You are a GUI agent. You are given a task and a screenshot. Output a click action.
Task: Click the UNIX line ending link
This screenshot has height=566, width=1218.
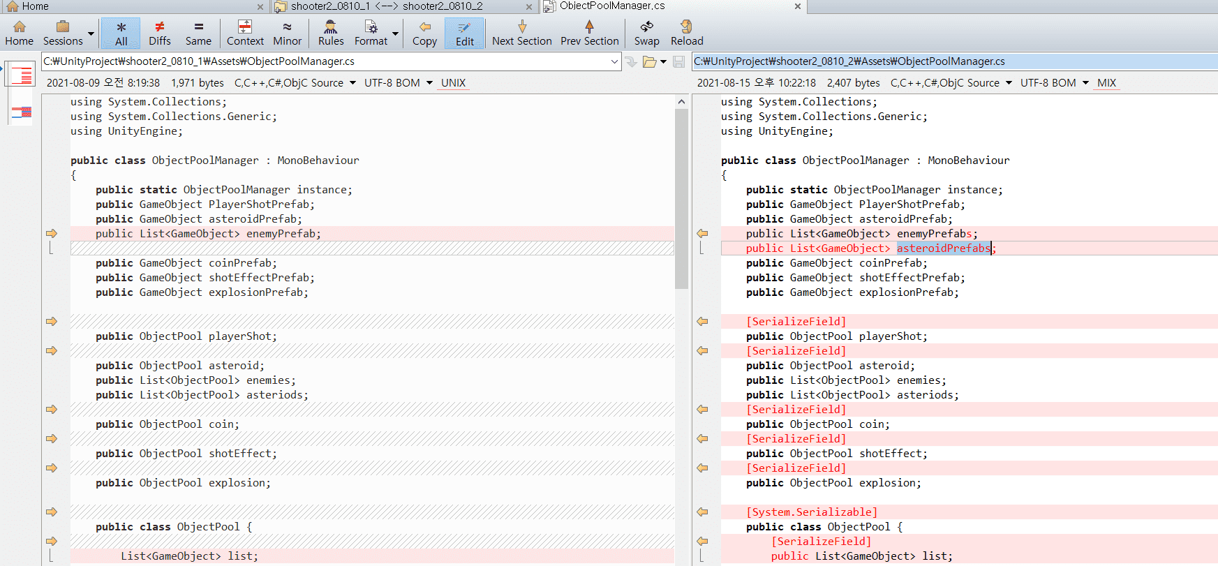point(453,83)
